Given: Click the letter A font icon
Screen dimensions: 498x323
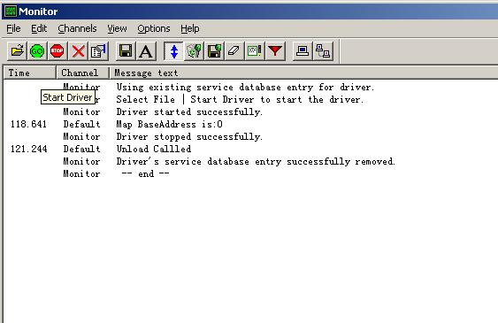Looking at the screenshot, I should tap(146, 50).
